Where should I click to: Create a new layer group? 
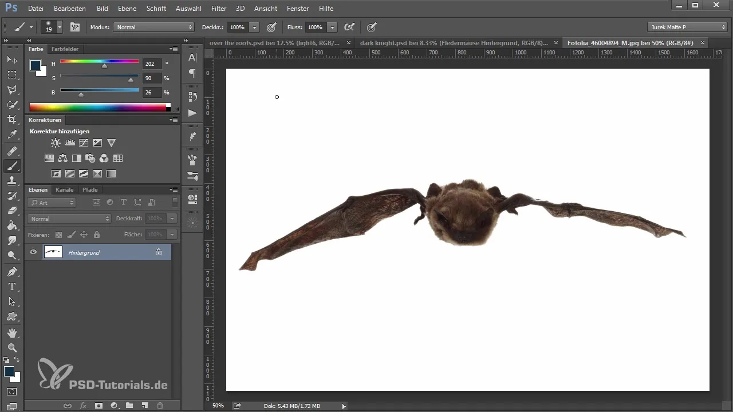129,405
